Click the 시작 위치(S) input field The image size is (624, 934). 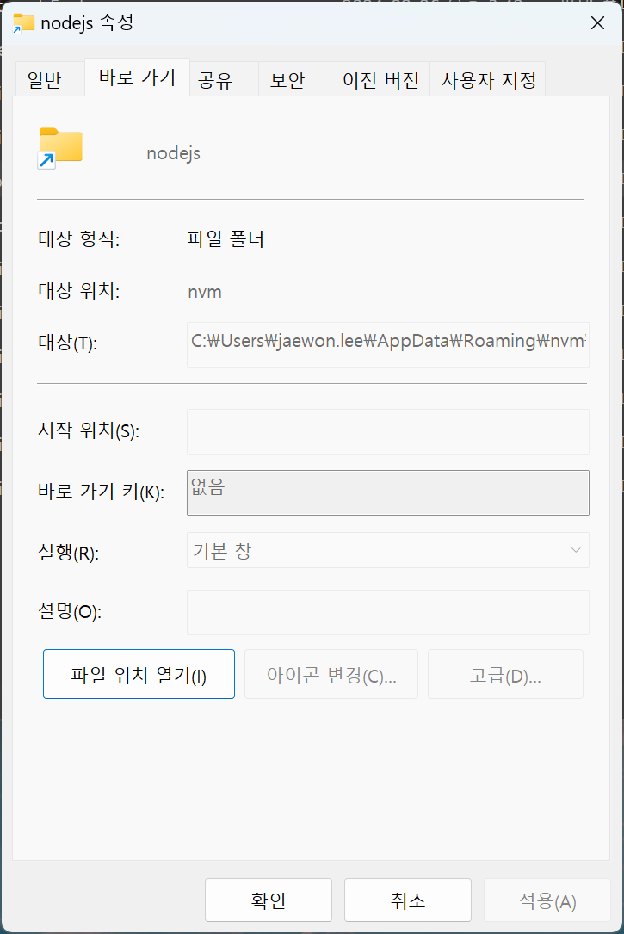tap(387, 431)
